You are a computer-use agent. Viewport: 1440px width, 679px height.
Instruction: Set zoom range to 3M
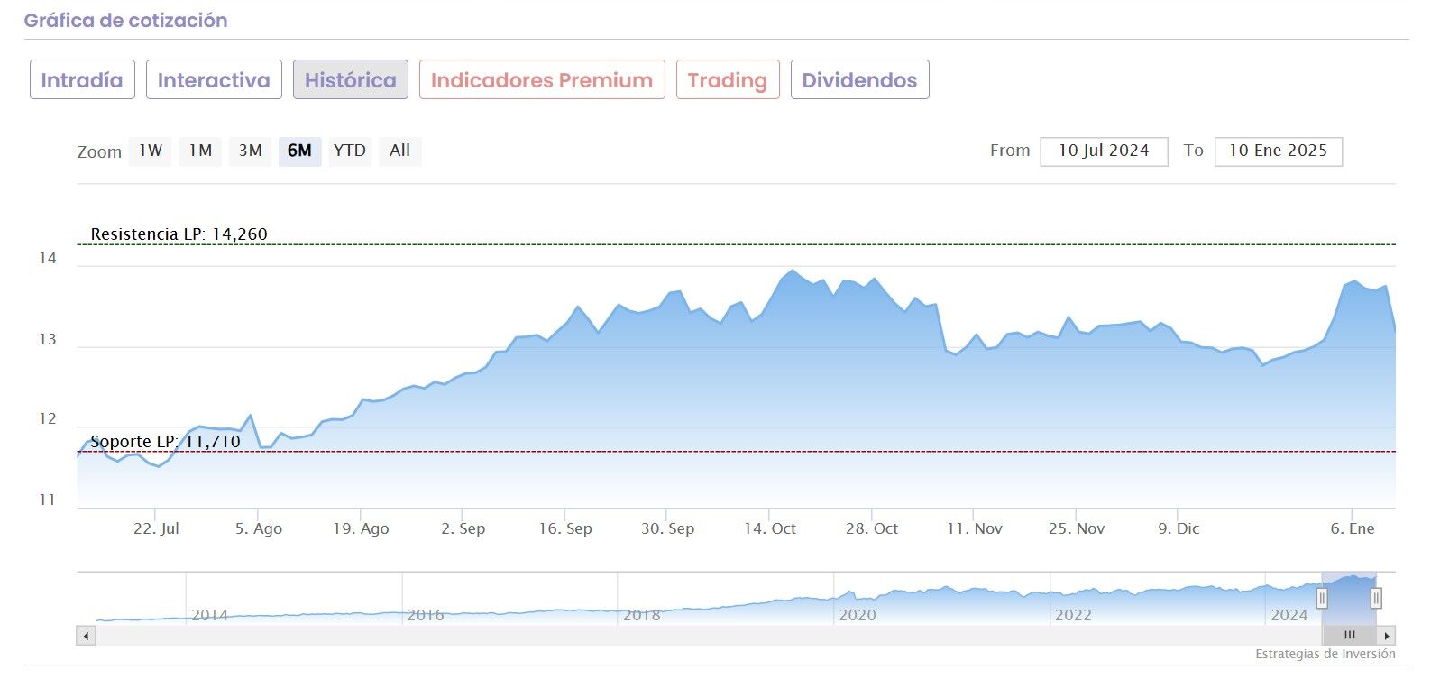[250, 151]
